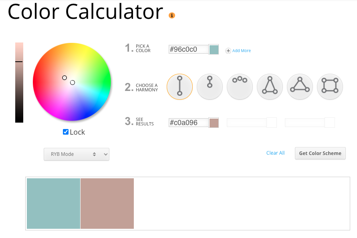Screen dimensions: 357x238
Task: Pick the split complementary harmony icon
Action: [270, 87]
